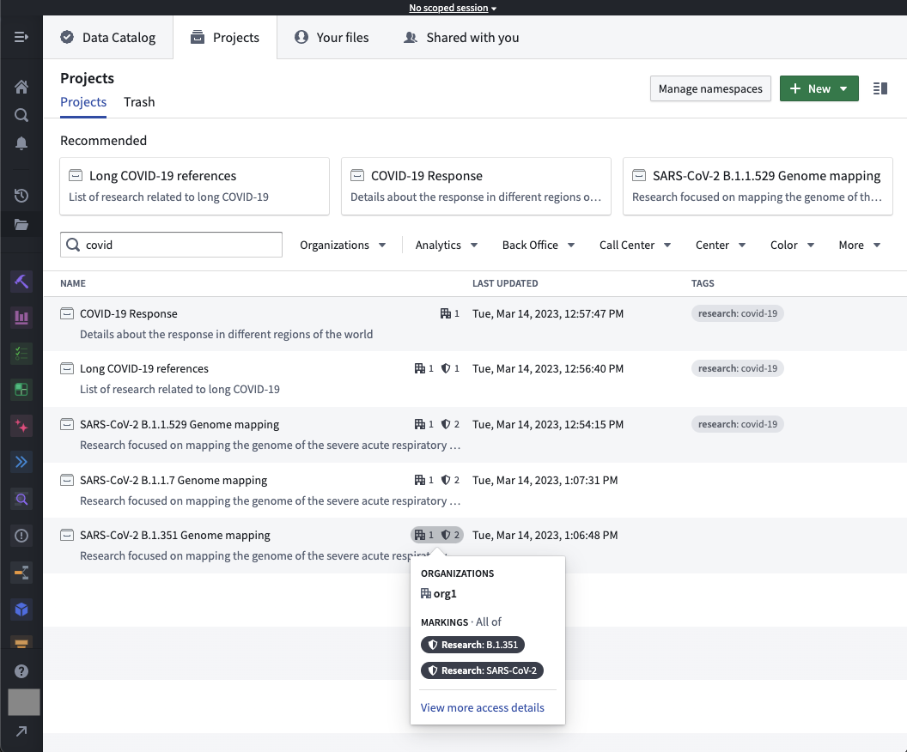The width and height of the screenshot is (907, 752).
Task: Open the notifications bell
Action: (21, 143)
